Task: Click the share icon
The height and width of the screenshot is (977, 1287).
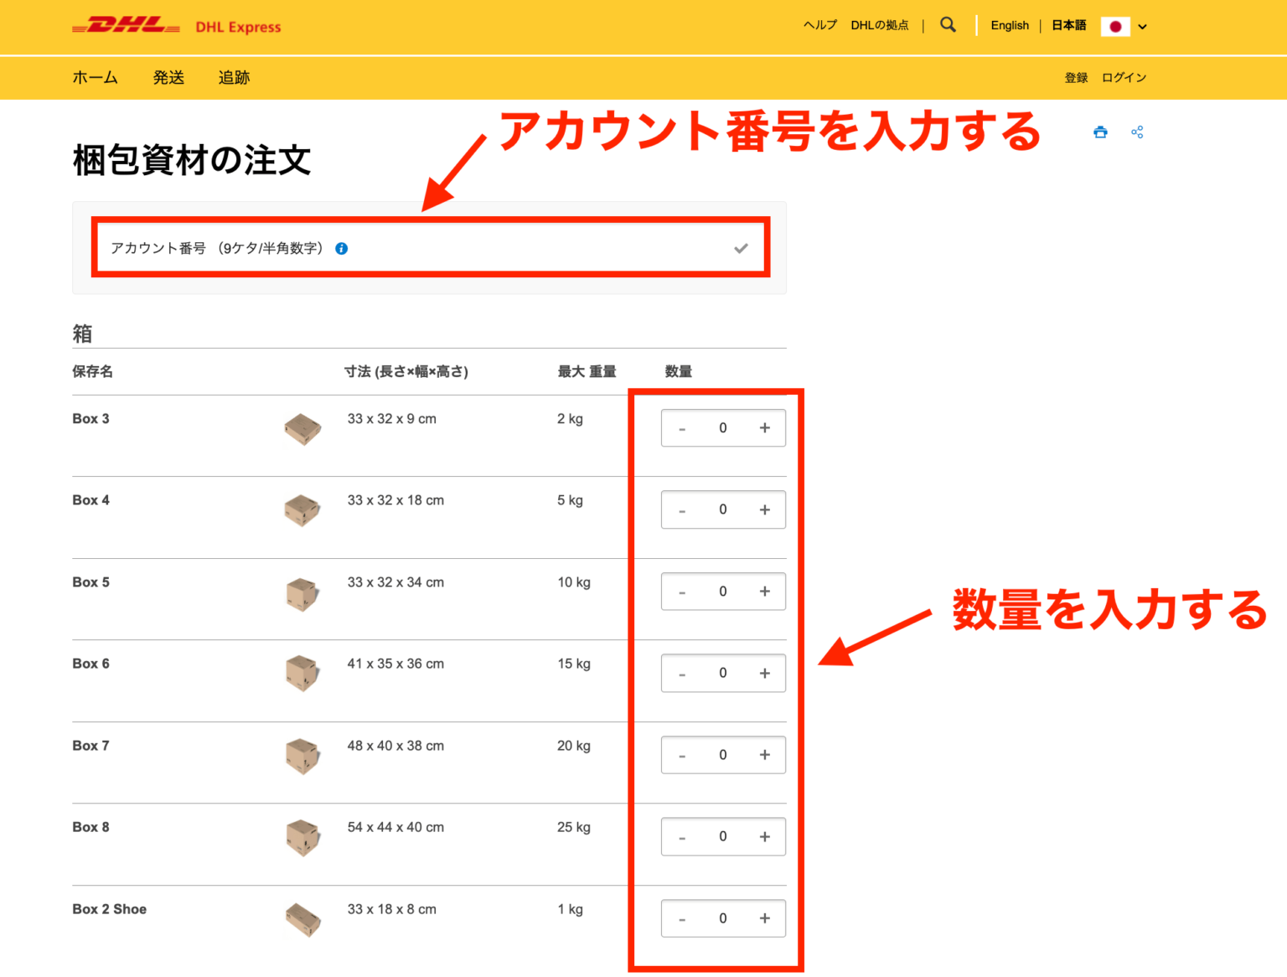Action: 1138,132
